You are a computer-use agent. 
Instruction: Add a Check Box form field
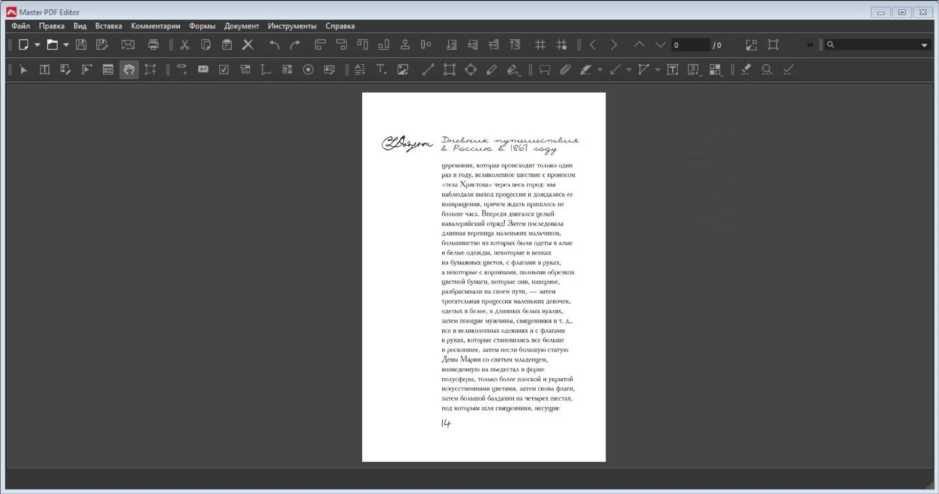coord(224,70)
